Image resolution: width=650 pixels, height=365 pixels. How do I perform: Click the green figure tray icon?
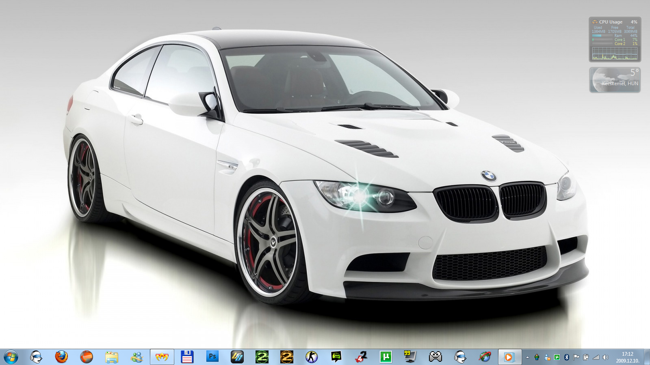[x=537, y=357]
